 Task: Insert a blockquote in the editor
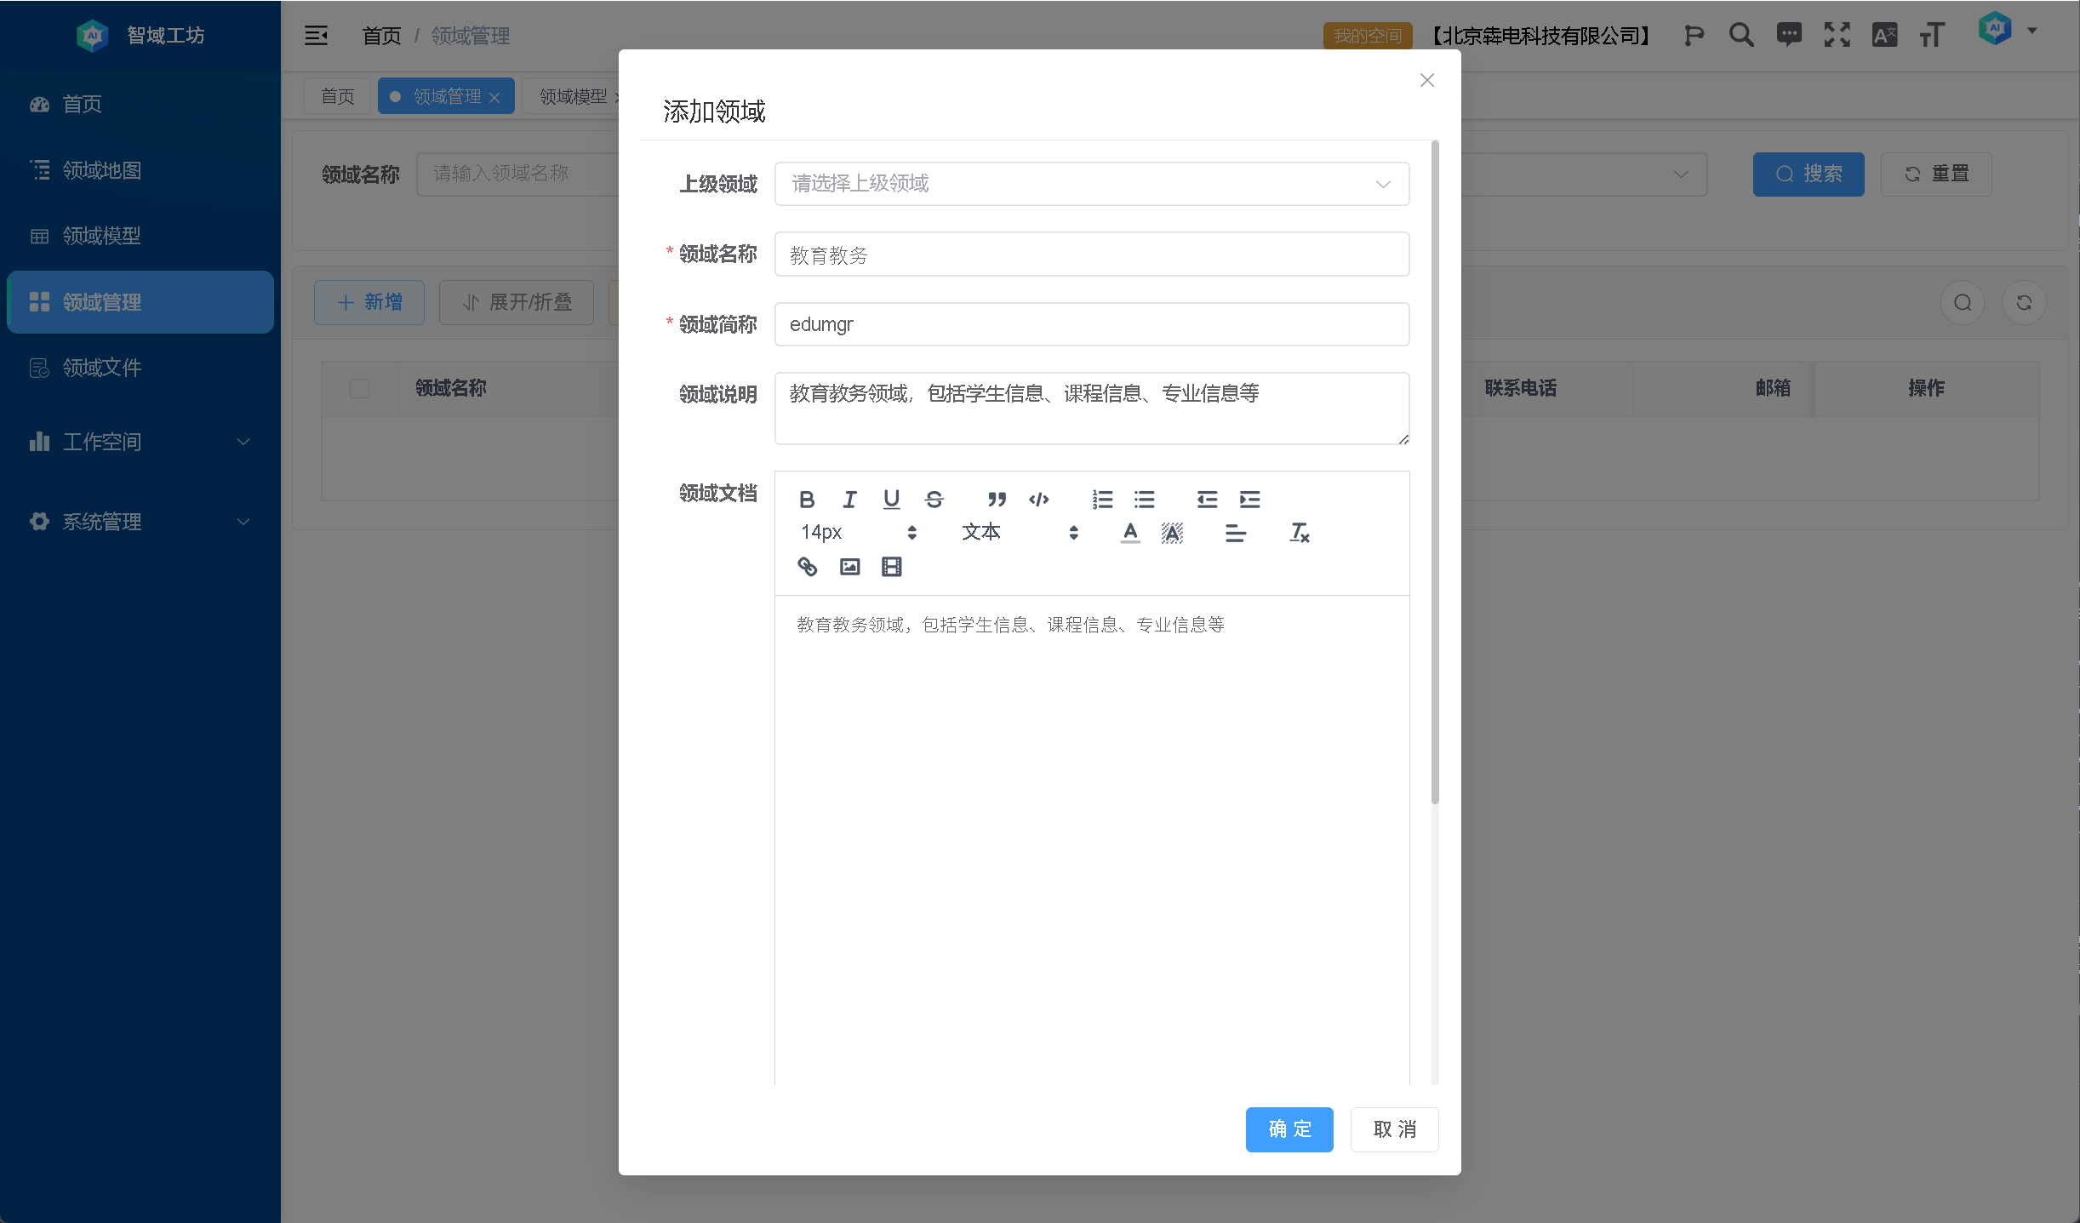point(997,500)
